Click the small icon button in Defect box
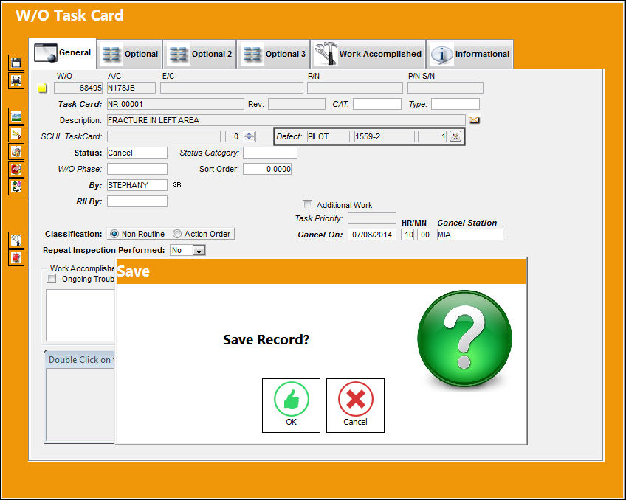The height and width of the screenshot is (500, 626). pyautogui.click(x=455, y=136)
